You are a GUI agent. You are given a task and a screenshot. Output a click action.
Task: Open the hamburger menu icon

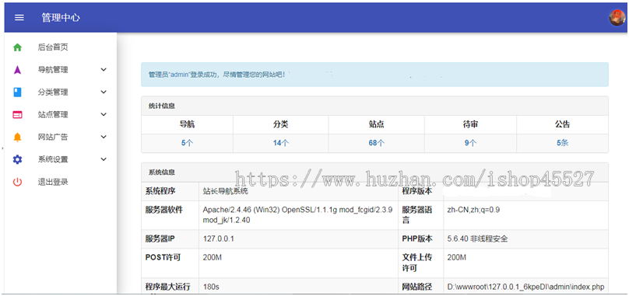coord(19,18)
